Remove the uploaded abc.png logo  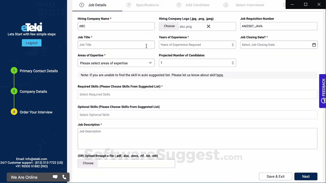pyautogui.click(x=208, y=26)
